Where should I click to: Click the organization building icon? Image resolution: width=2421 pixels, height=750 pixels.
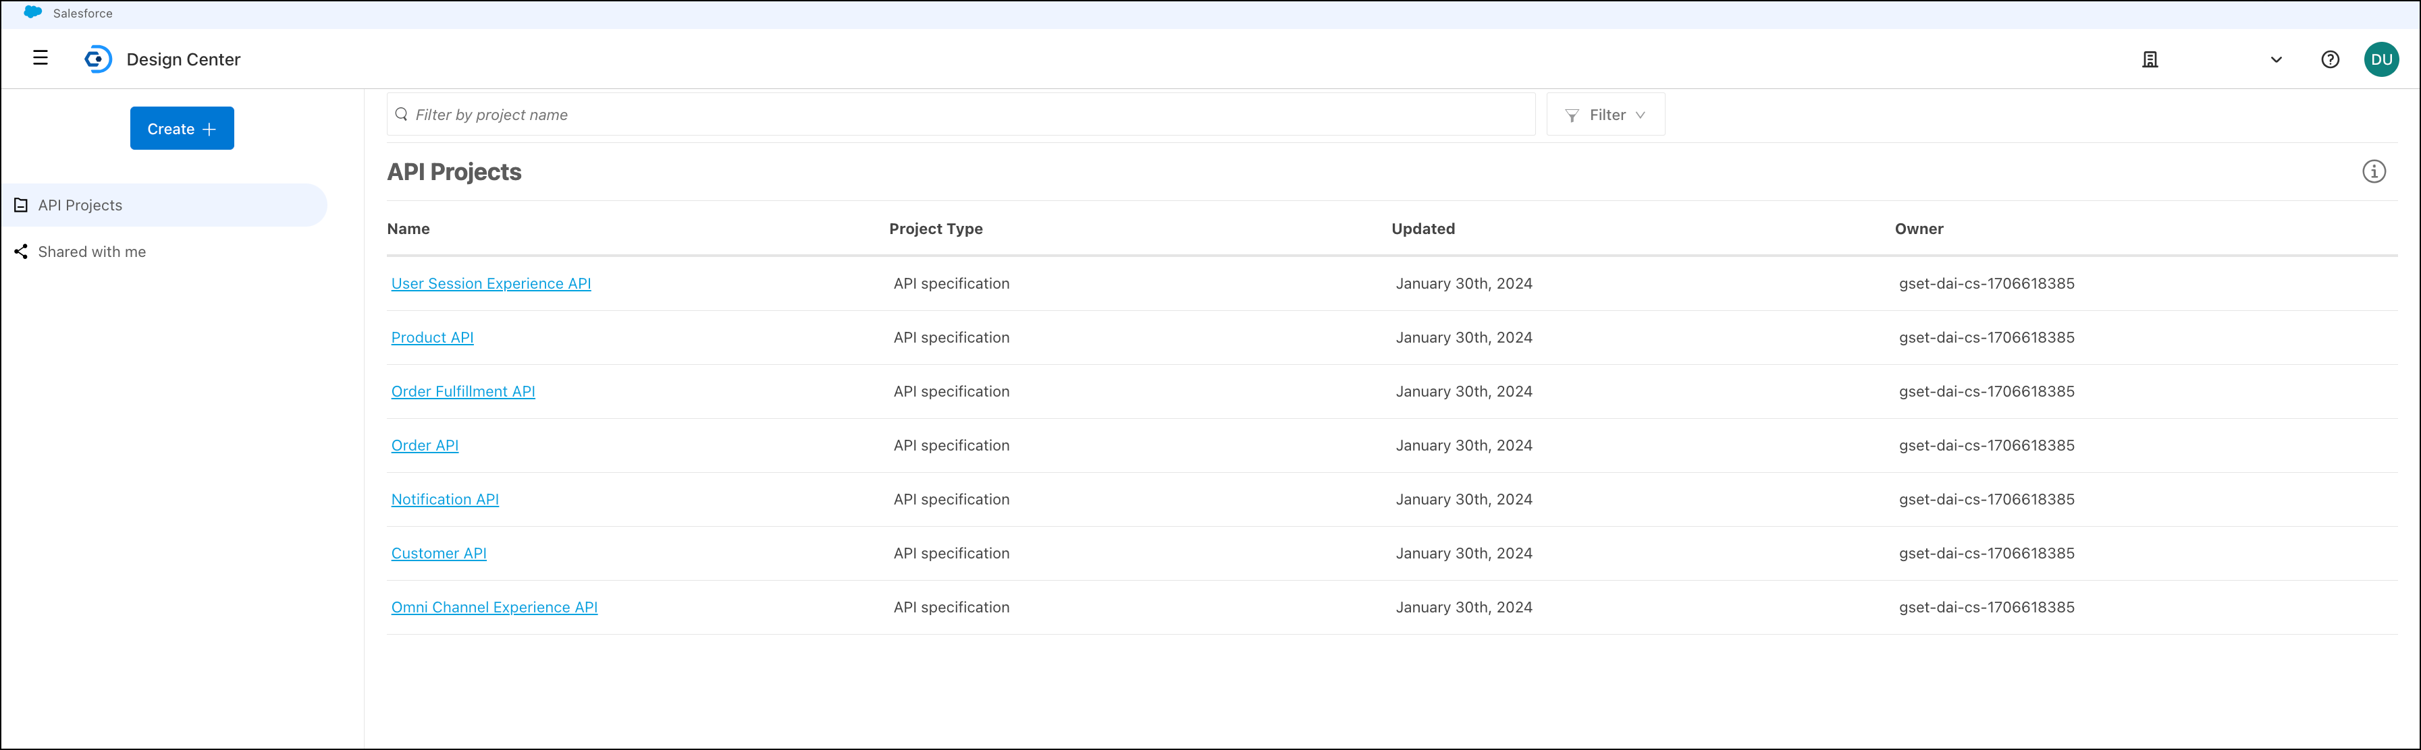coord(2150,59)
